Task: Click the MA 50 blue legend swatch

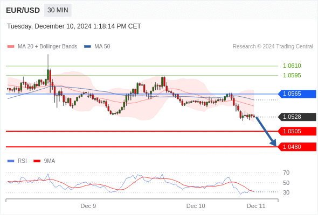Action: coord(87,47)
